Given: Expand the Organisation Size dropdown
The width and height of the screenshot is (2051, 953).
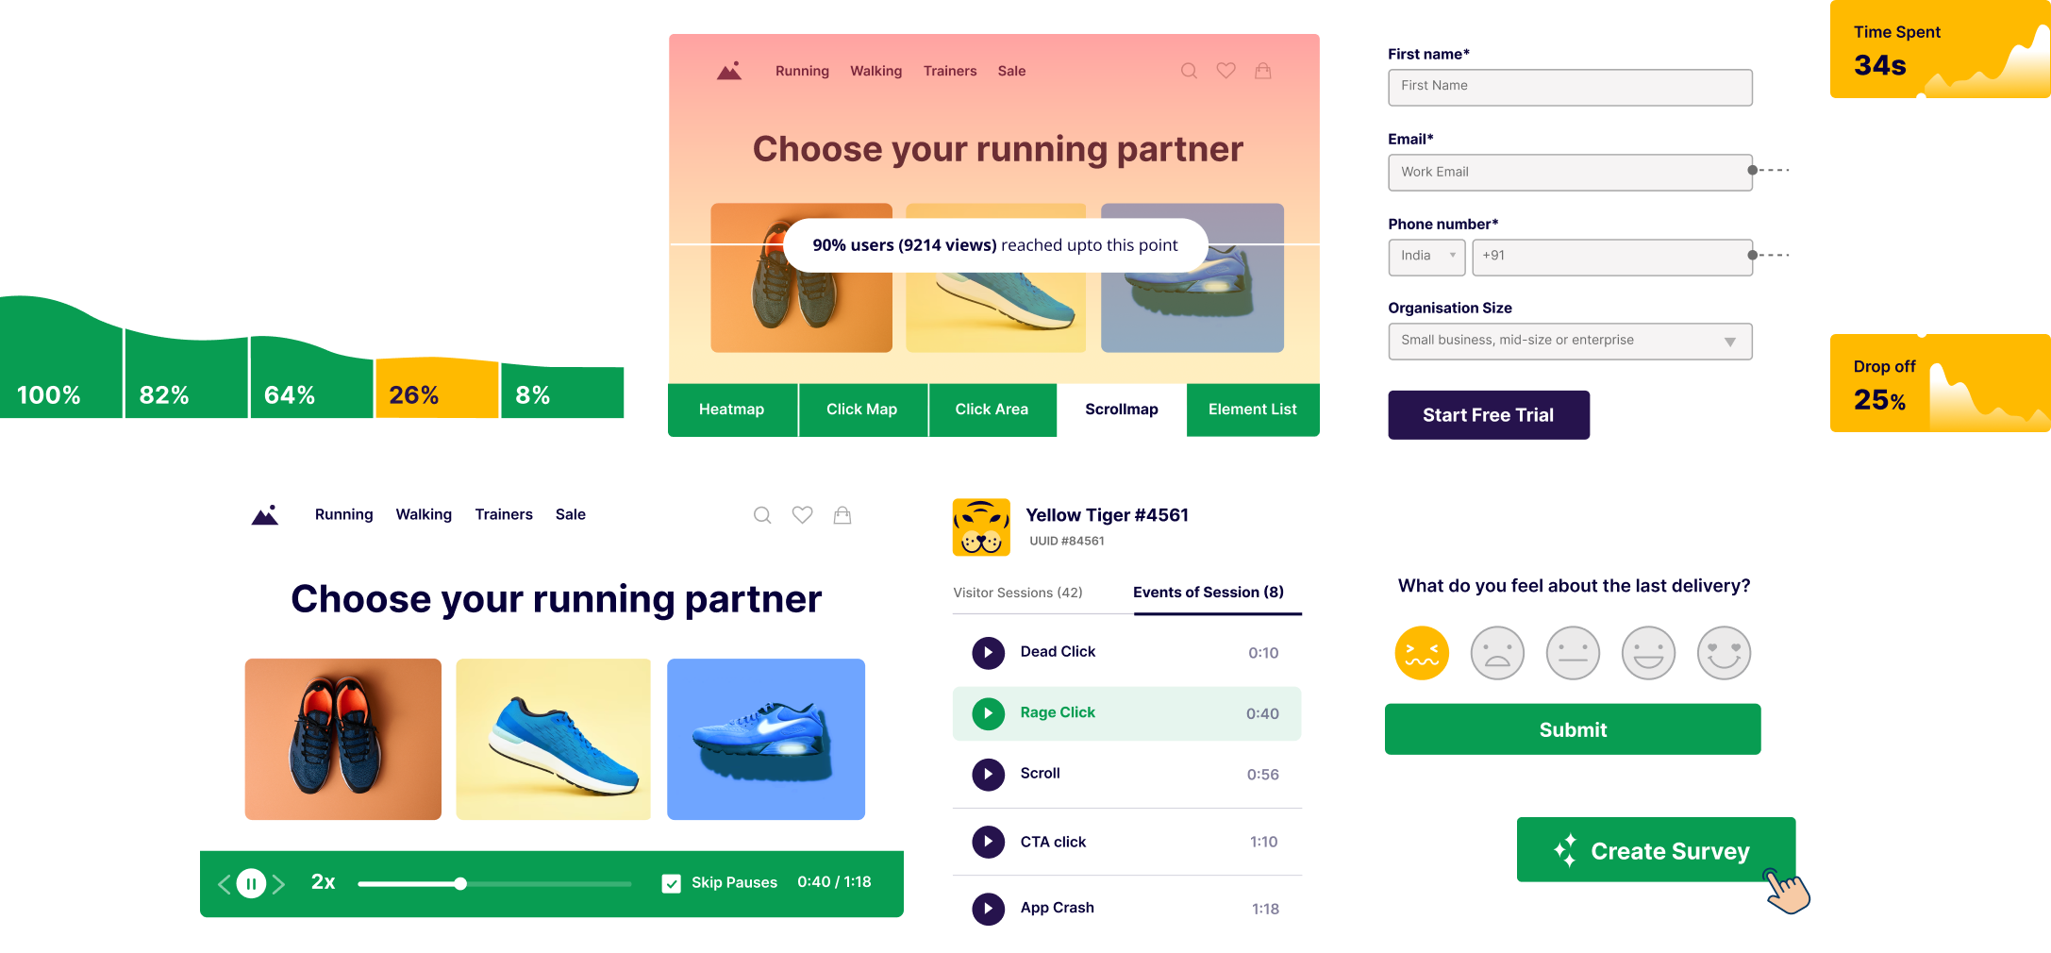Looking at the screenshot, I should click(x=1570, y=341).
